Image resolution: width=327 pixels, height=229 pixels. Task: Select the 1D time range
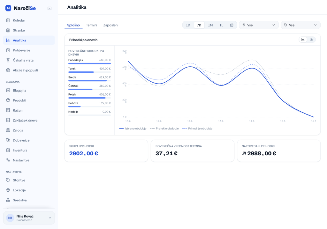click(188, 25)
